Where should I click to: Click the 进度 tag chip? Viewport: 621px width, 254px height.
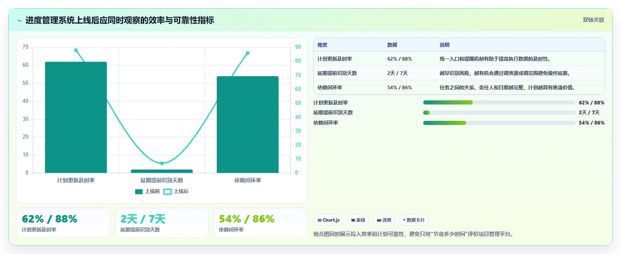point(384,220)
